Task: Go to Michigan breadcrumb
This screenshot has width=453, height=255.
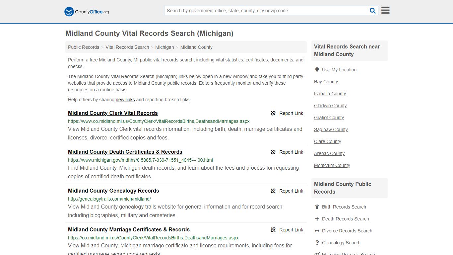Action: (x=164, y=47)
